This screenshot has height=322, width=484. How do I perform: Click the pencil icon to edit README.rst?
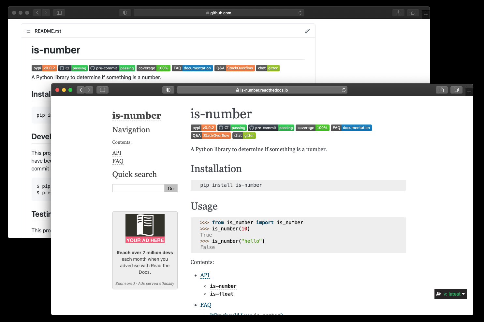[307, 31]
